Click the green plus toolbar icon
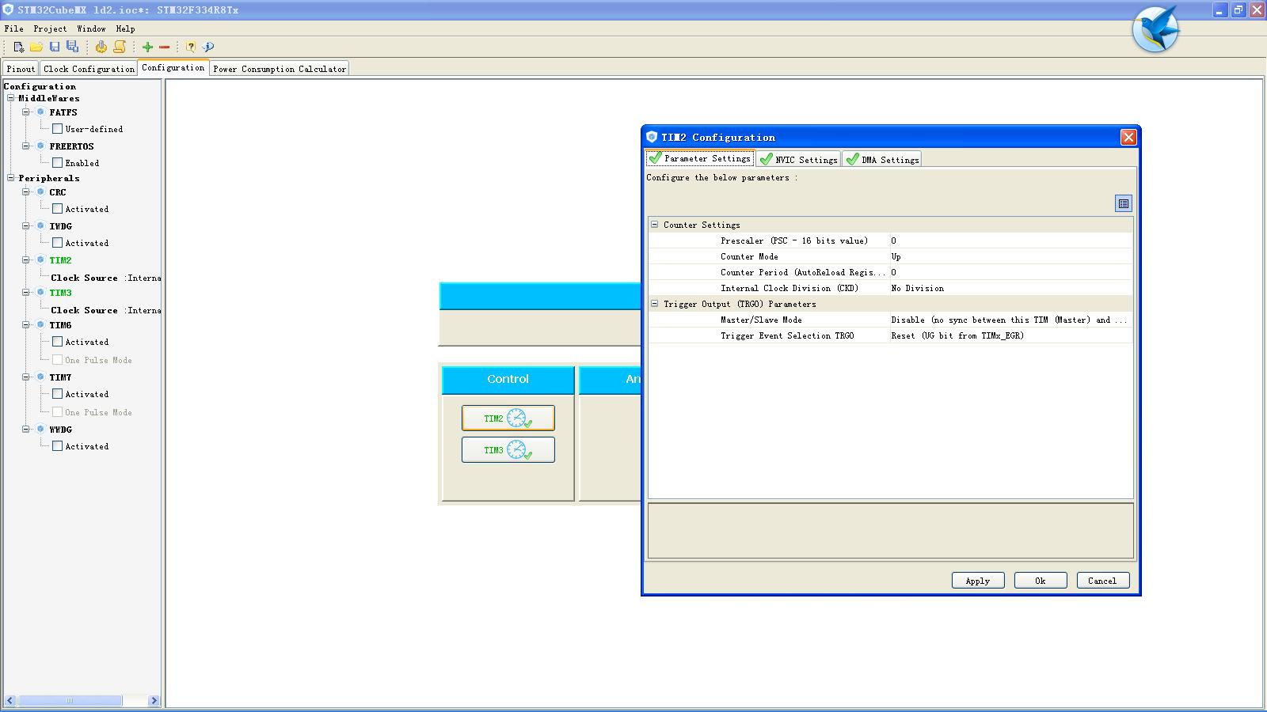The width and height of the screenshot is (1267, 712). point(147,47)
